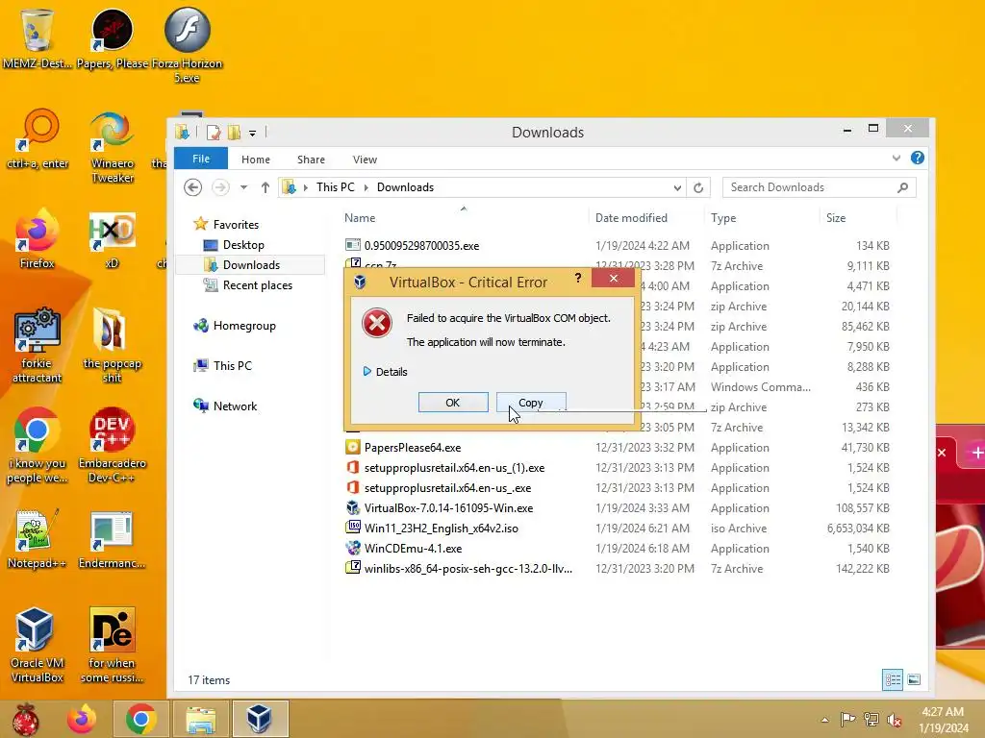Image resolution: width=985 pixels, height=738 pixels.
Task: Switch to VirtualBox on the taskbar
Action: pyautogui.click(x=260, y=719)
